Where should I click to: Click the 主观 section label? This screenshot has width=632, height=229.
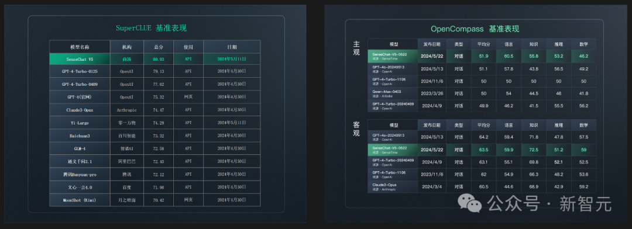pos(356,48)
